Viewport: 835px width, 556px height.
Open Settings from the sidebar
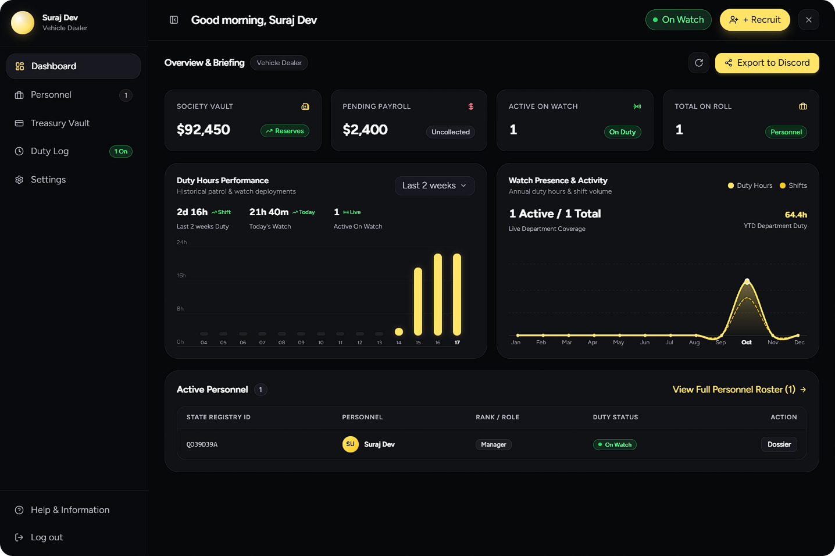point(73,180)
